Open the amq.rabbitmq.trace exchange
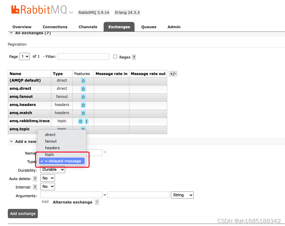The height and width of the screenshot is (226, 285). pyautogui.click(x=30, y=121)
